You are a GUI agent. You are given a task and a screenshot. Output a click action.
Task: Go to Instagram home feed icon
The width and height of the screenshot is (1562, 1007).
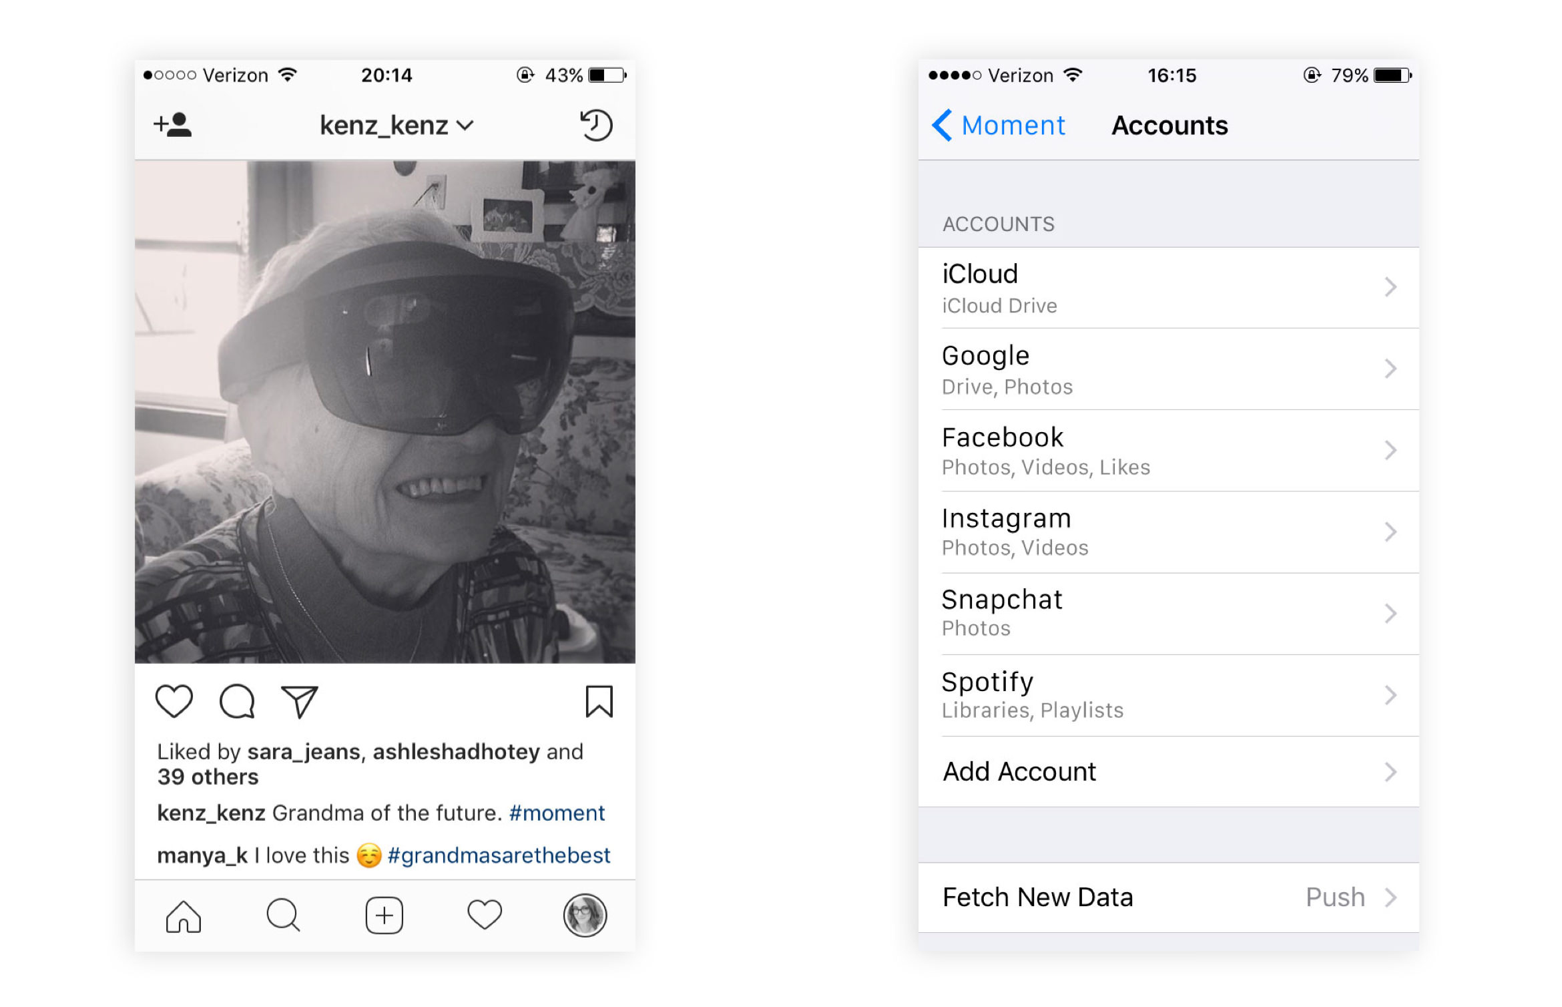pos(184,916)
